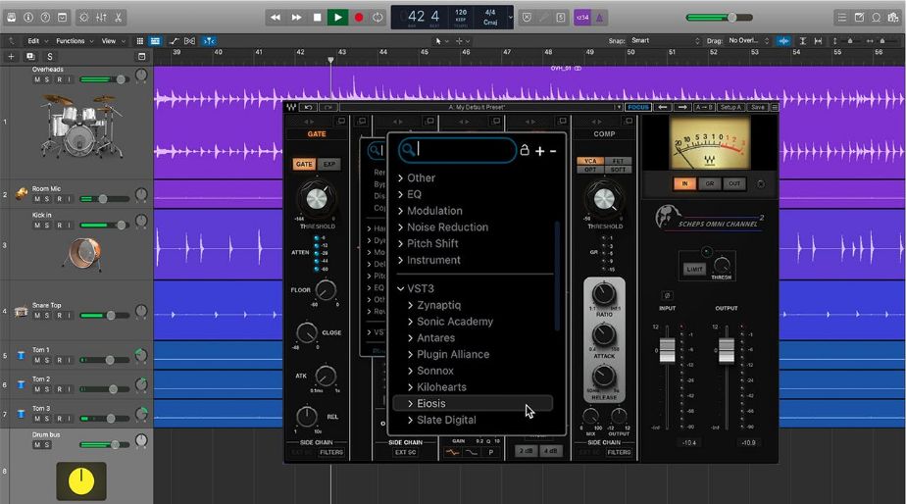Show the Inspector with the info icon

pos(27,18)
